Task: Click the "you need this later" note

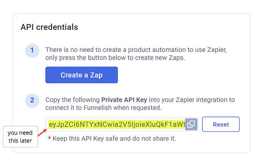Action: point(21,136)
